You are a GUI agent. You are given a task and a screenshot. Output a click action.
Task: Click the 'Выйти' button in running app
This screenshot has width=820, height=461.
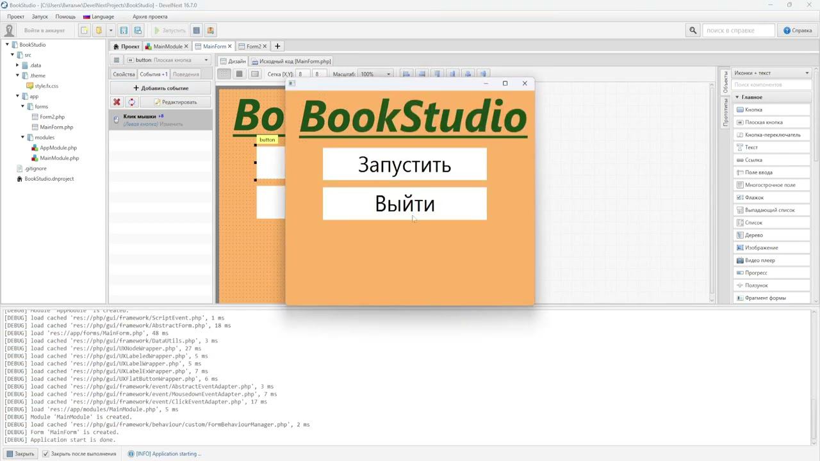click(404, 204)
